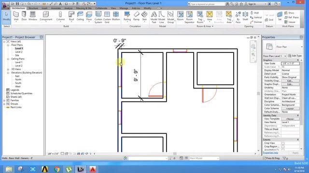
Task: Open the AutoCAD icon in taskbar
Action: (93, 169)
